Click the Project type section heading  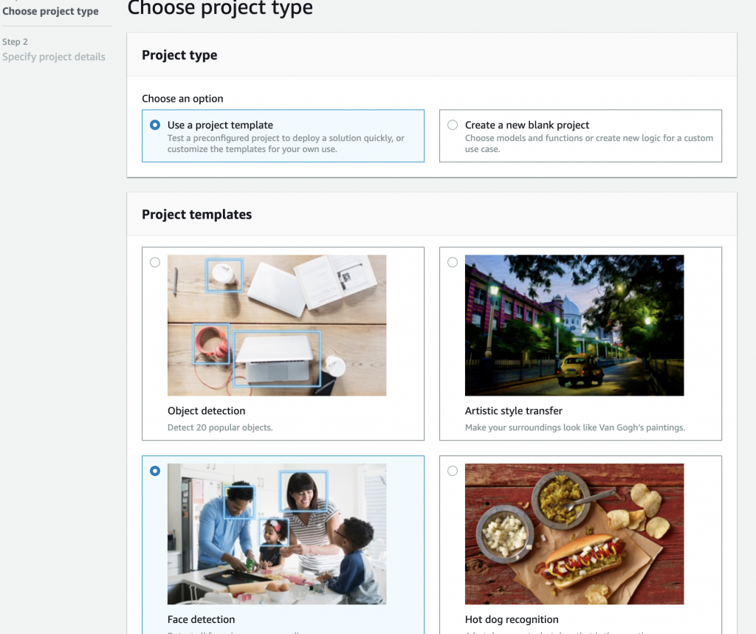click(x=179, y=55)
